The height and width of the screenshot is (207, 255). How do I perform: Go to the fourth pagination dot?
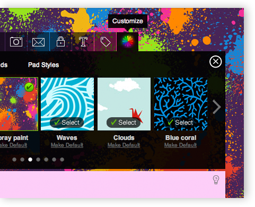pos(38,159)
